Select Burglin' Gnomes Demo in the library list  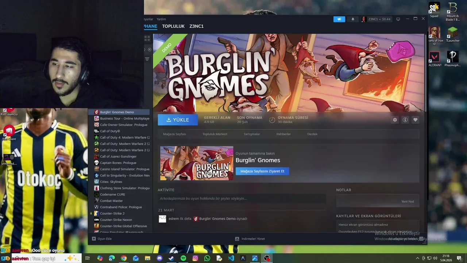(x=119, y=112)
